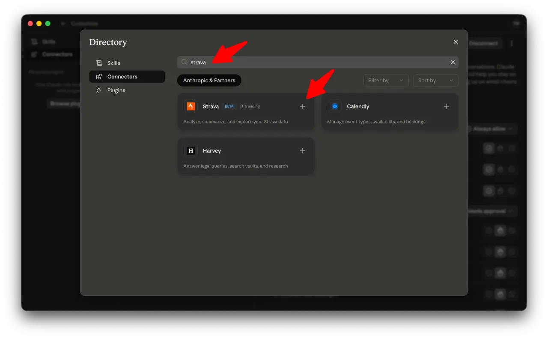548x339 pixels.
Task: Click the Strava card title
Action: 211,106
